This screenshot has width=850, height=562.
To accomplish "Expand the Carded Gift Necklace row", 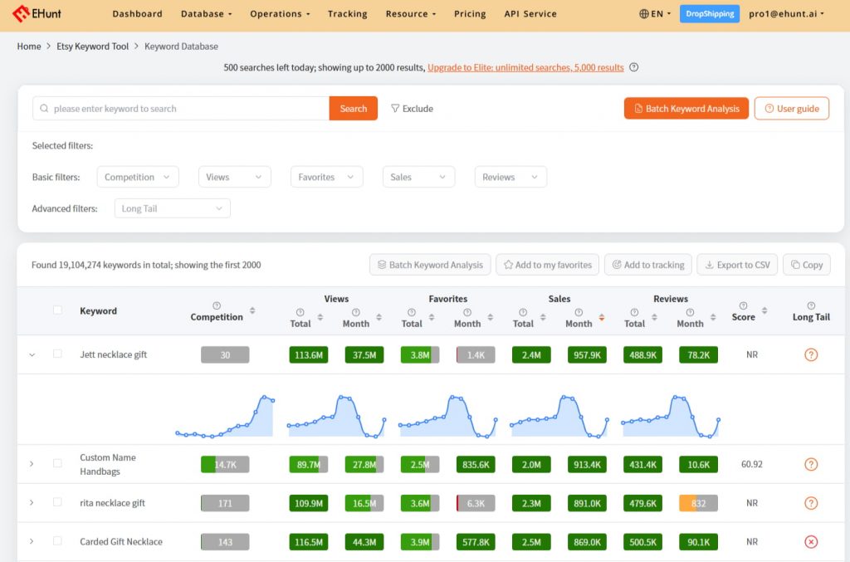I will [32, 541].
